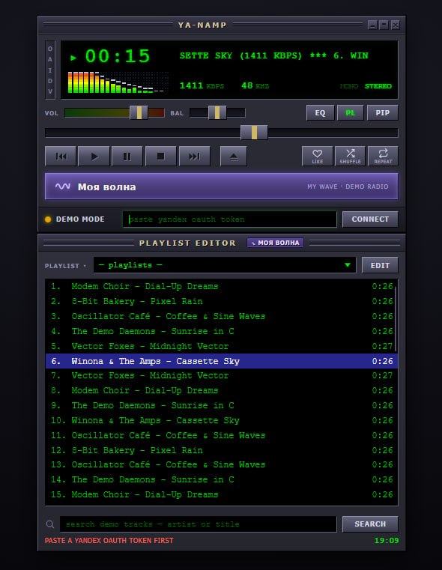Click the magnifier search icon

tap(50, 524)
